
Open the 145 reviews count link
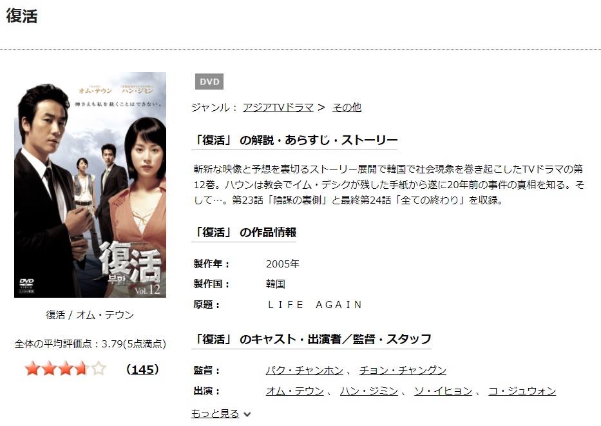coord(142,369)
